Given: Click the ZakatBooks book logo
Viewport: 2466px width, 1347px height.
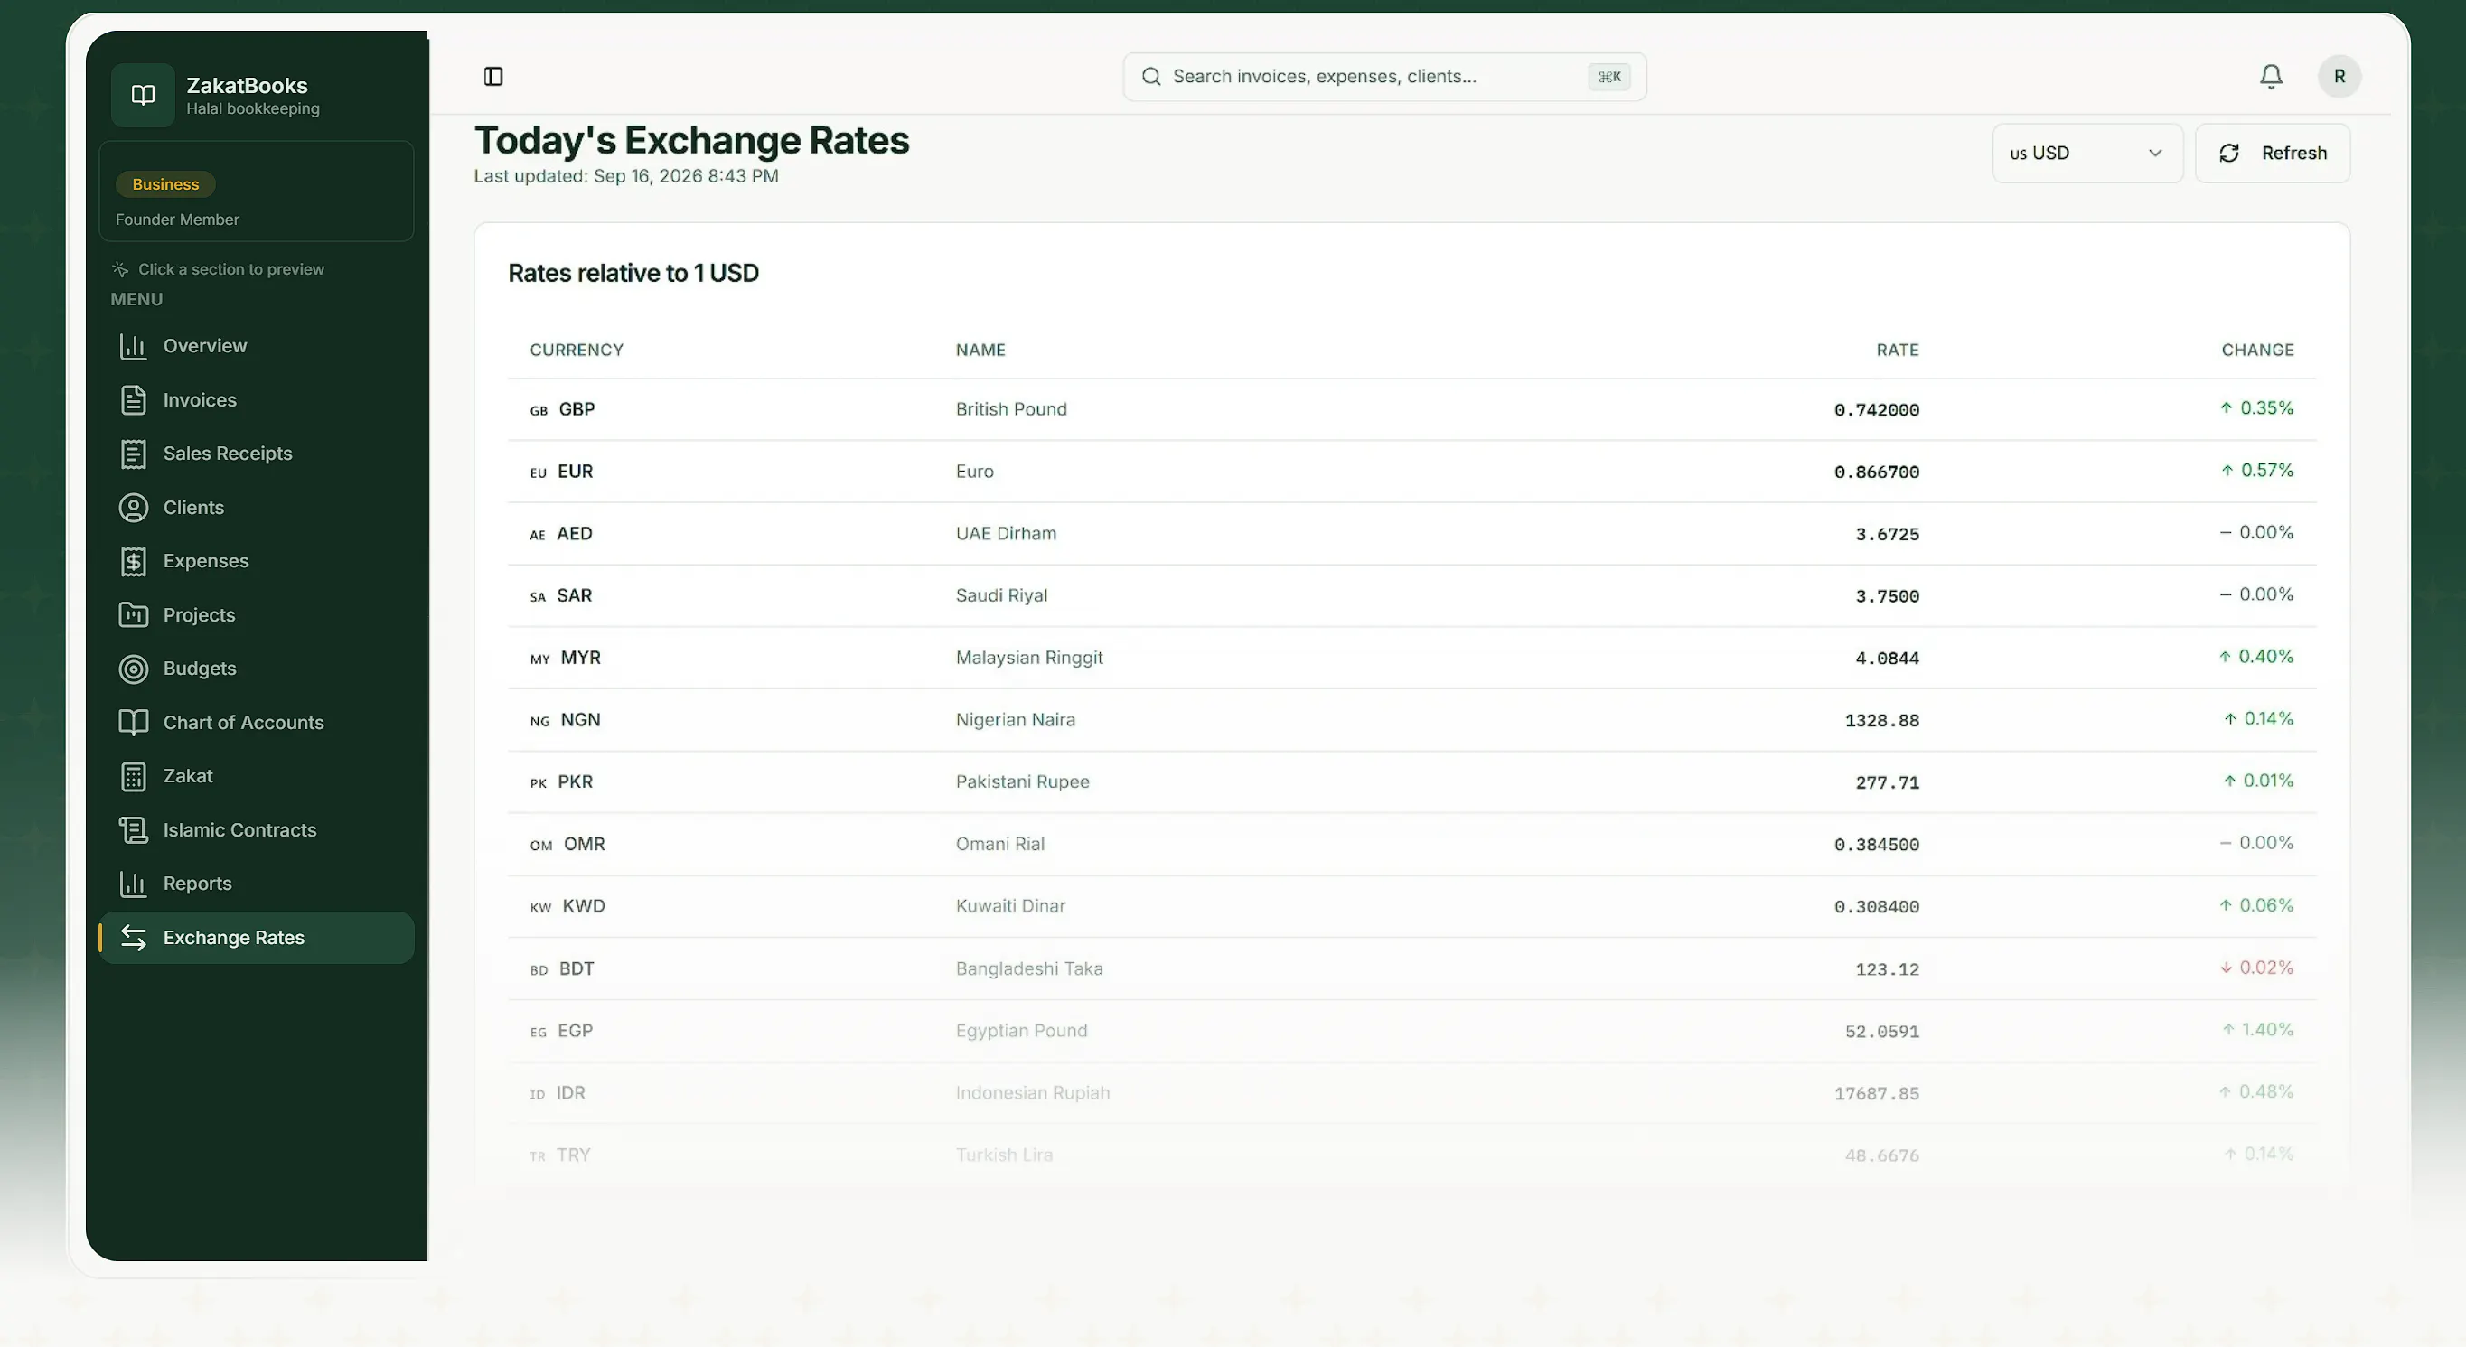Looking at the screenshot, I should pos(143,95).
